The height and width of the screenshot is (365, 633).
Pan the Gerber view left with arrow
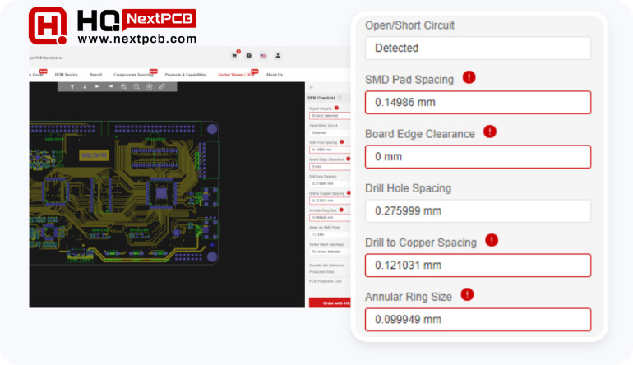(x=97, y=86)
